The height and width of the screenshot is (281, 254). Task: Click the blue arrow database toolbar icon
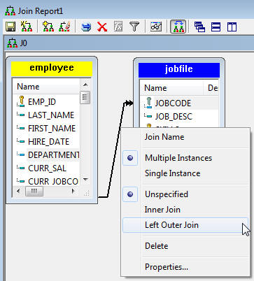coord(86,27)
